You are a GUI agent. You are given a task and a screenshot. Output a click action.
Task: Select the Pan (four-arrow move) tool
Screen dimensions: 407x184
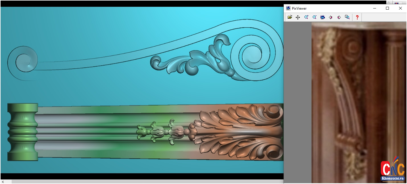pyautogui.click(x=298, y=17)
